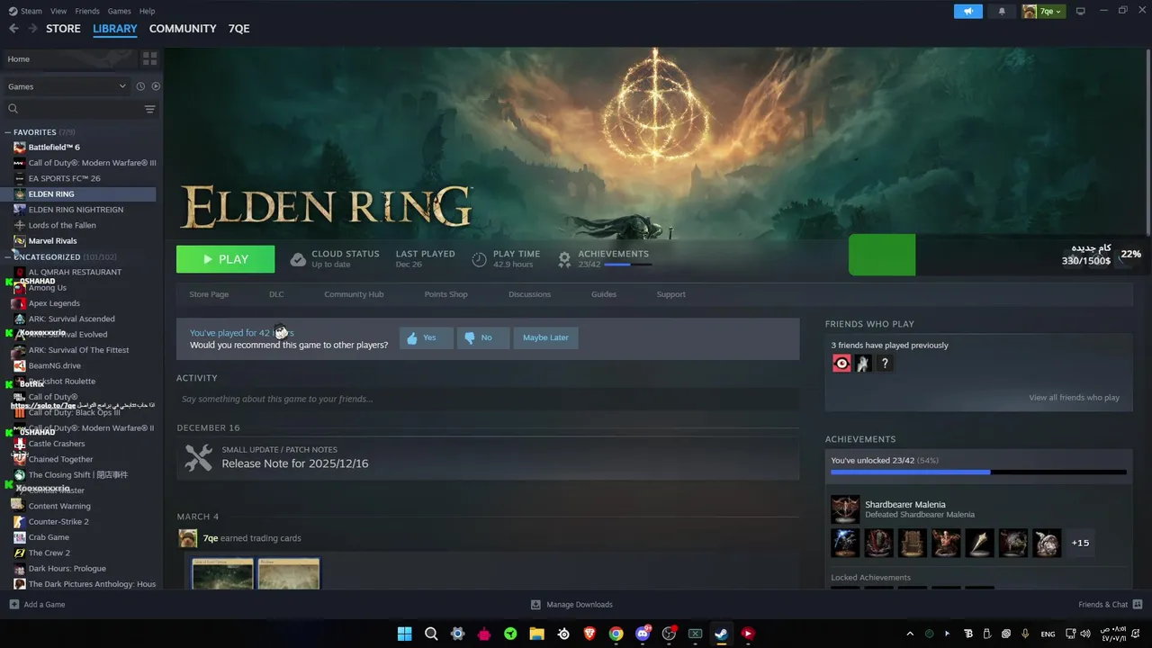Click the clock icon to sort by recent activity
This screenshot has width=1152, height=648.
(140, 86)
